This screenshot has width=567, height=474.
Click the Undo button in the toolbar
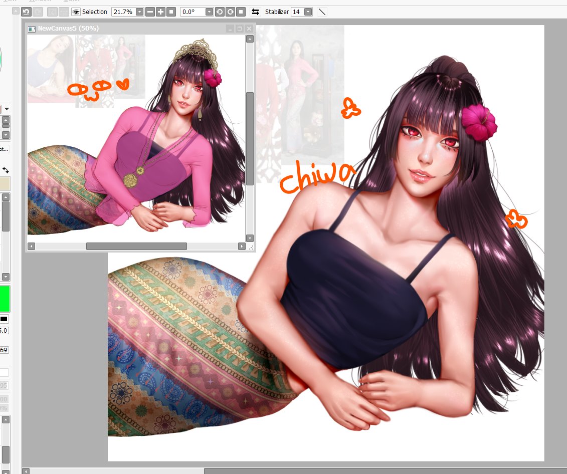coord(26,12)
